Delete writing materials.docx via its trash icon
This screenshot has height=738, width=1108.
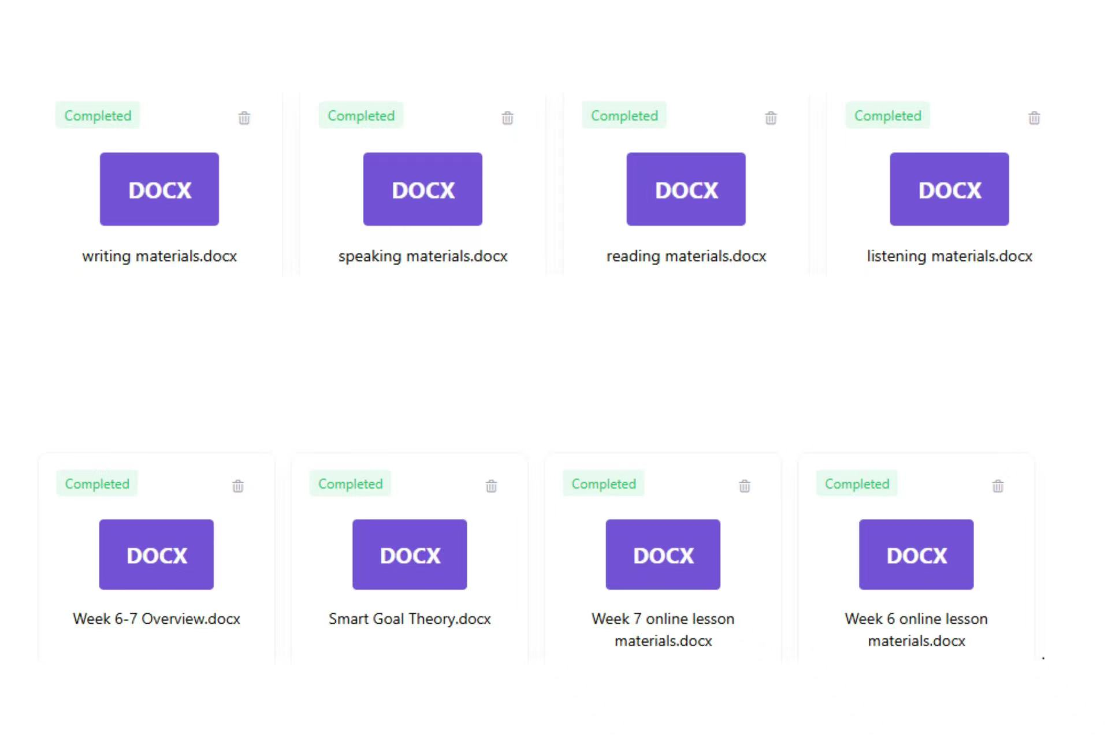coord(244,118)
